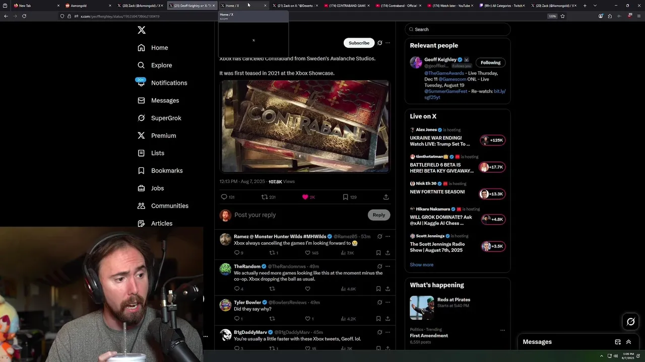
Task: Toggle bookmark on main post showing 129
Action: point(345,197)
